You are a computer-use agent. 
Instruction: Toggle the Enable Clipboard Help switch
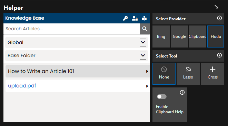tap(162, 97)
